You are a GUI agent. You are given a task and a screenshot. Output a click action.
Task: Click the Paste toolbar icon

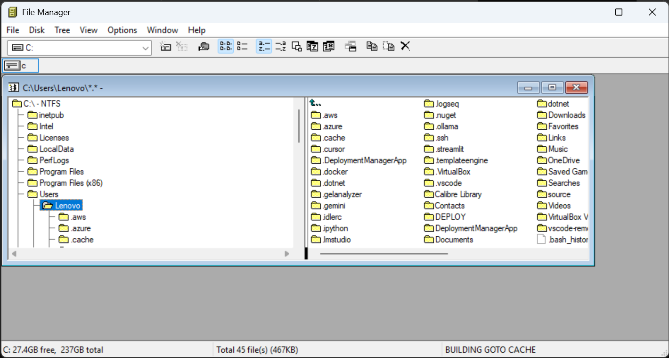pos(388,46)
